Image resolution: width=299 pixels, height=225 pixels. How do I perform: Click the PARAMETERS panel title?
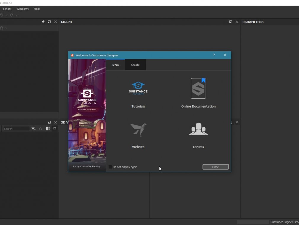point(253,22)
